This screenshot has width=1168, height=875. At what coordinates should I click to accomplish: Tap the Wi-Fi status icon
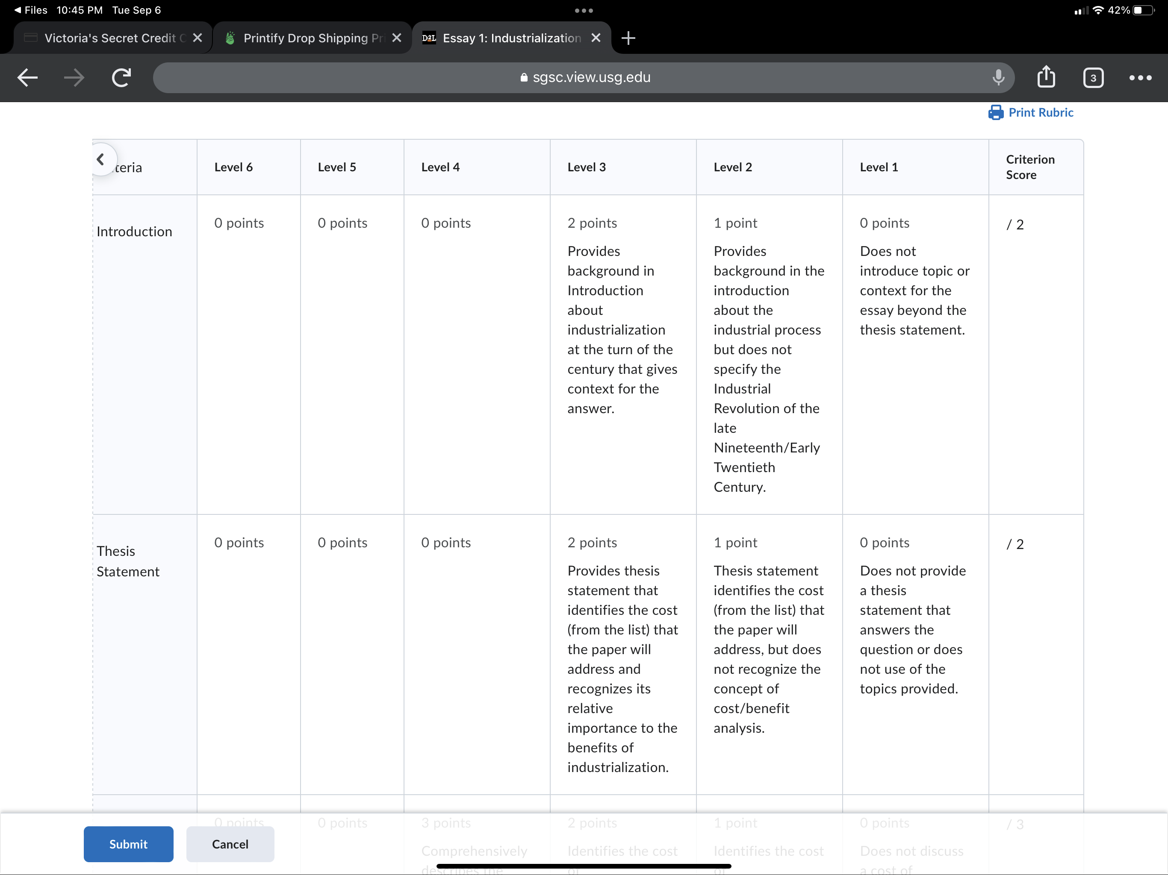pyautogui.click(x=1098, y=10)
